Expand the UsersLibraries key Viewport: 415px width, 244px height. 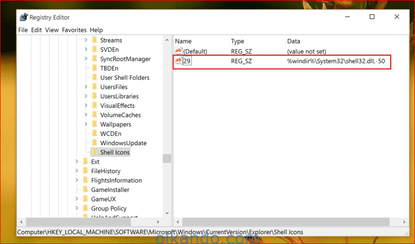86,96
